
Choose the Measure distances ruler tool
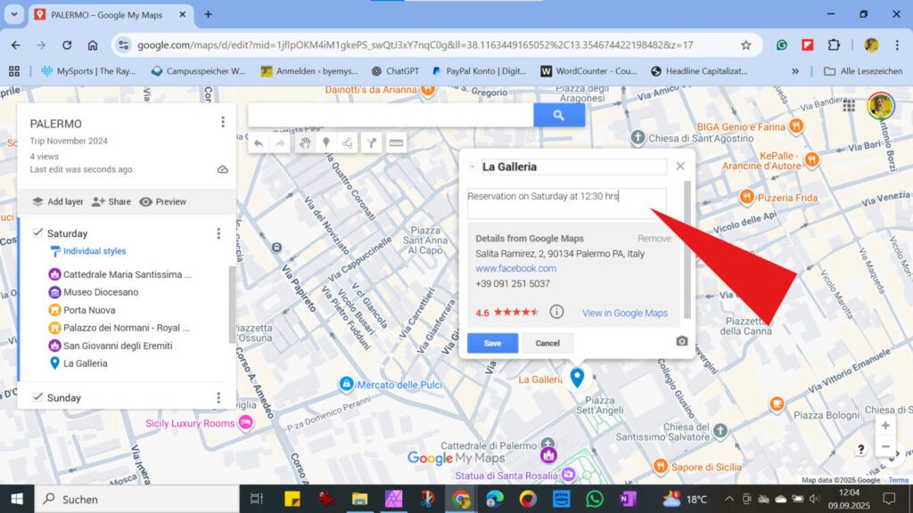(x=396, y=142)
